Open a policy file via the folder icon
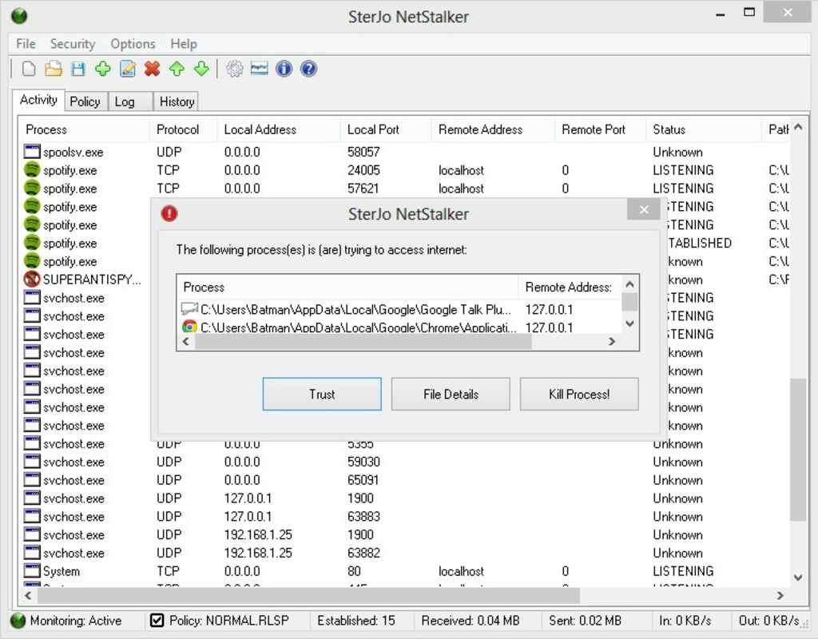Viewport: 818px width, 639px height. click(x=54, y=69)
